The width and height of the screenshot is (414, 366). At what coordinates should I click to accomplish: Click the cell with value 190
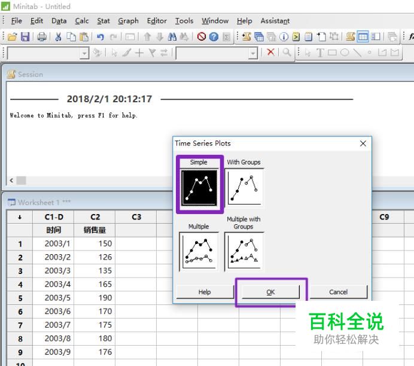[x=95, y=298]
